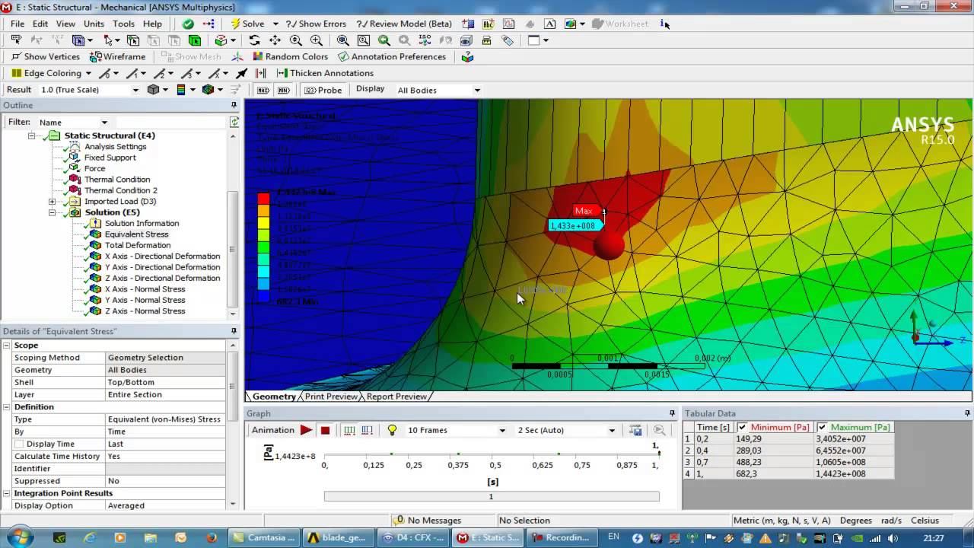Switch to the Report Preview tab
Screen dimensions: 974x548
396,397
